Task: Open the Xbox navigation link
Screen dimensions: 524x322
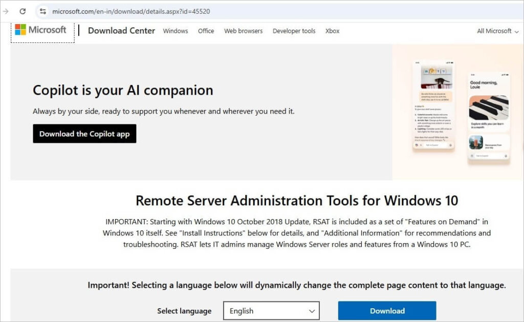Action: (332, 31)
